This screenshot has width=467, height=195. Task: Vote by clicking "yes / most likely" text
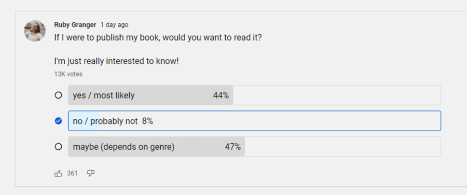[104, 95]
